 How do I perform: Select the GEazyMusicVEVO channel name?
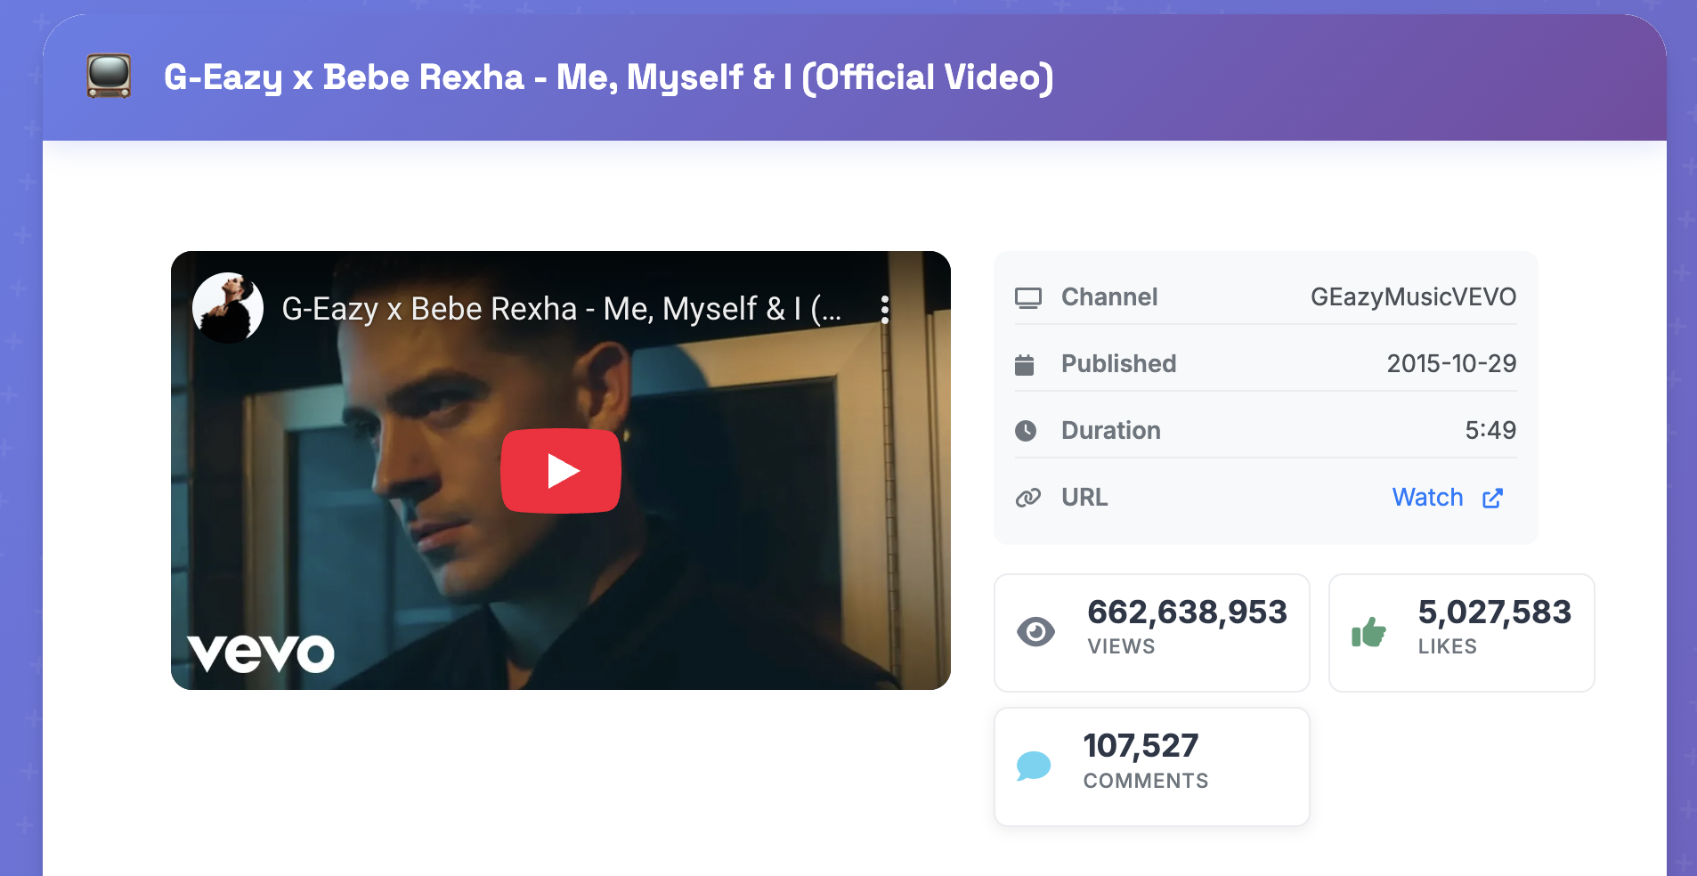point(1413,297)
